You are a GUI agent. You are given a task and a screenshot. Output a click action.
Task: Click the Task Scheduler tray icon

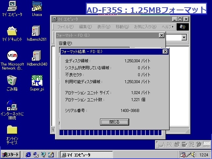183,155
